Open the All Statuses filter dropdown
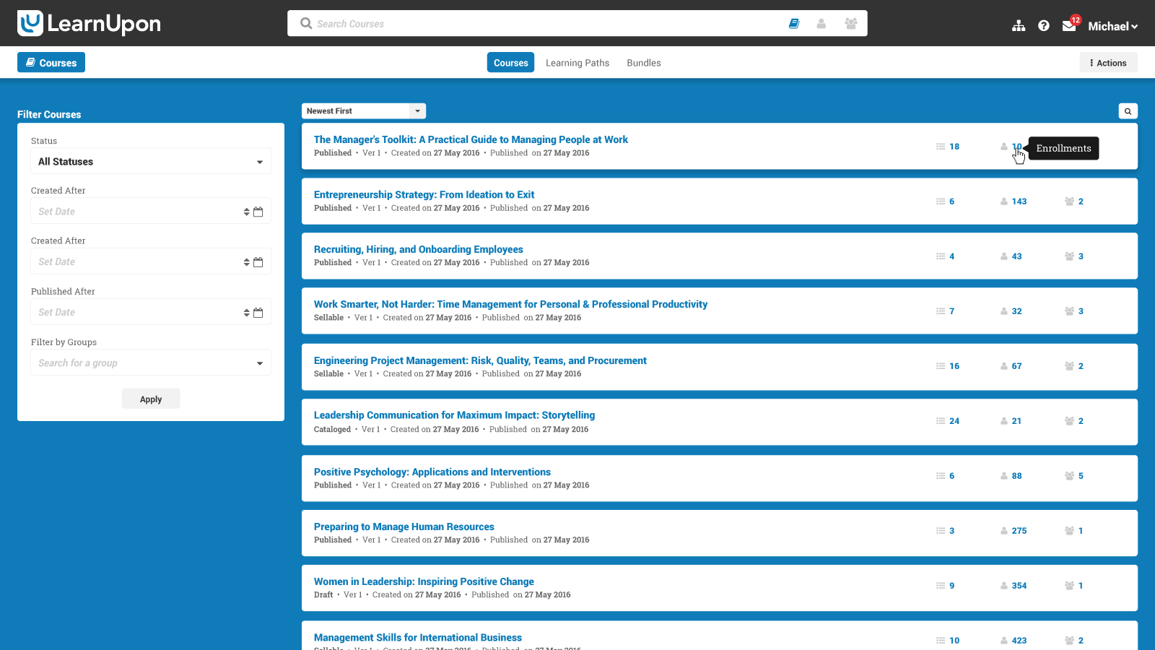The image size is (1155, 650). (150, 161)
